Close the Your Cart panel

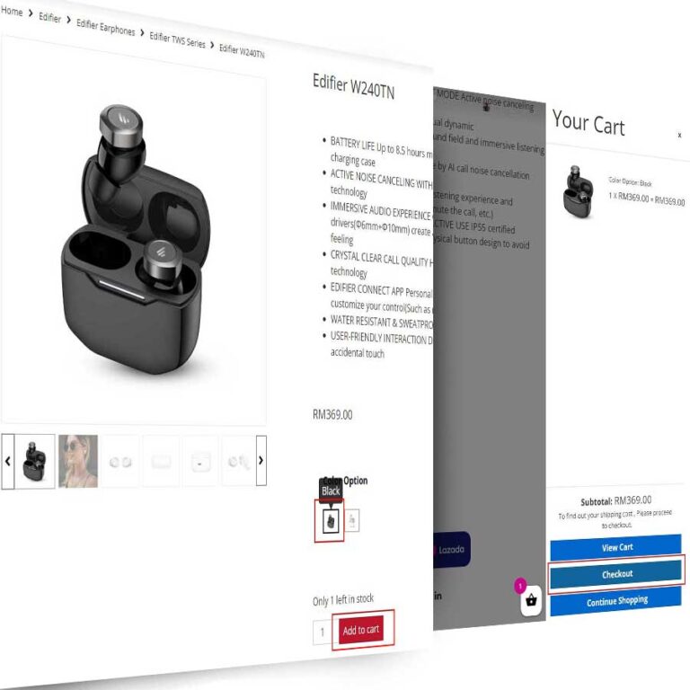tap(679, 135)
